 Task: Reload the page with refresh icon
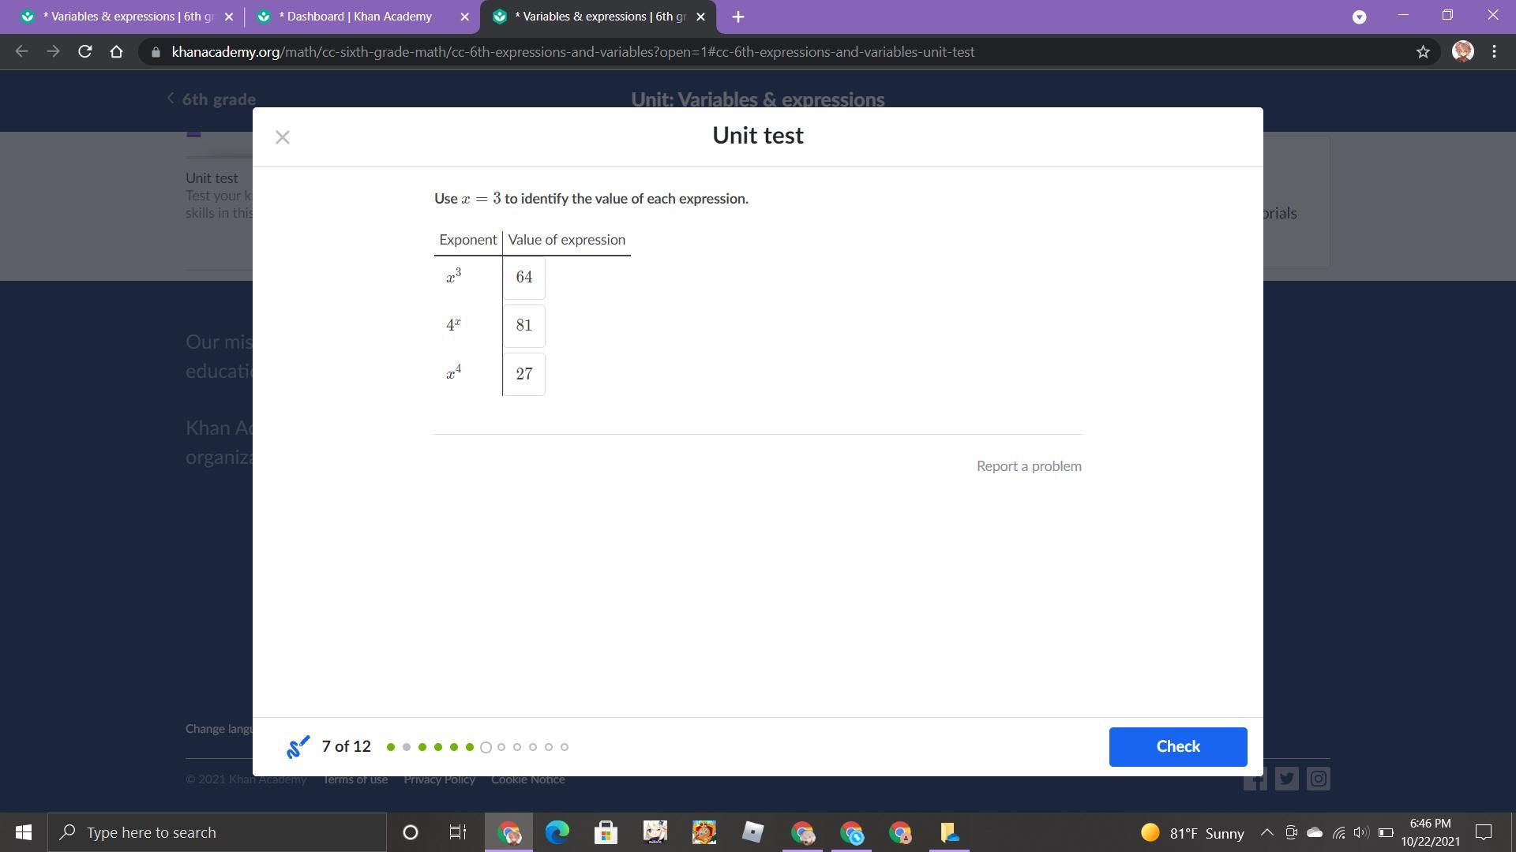click(84, 52)
